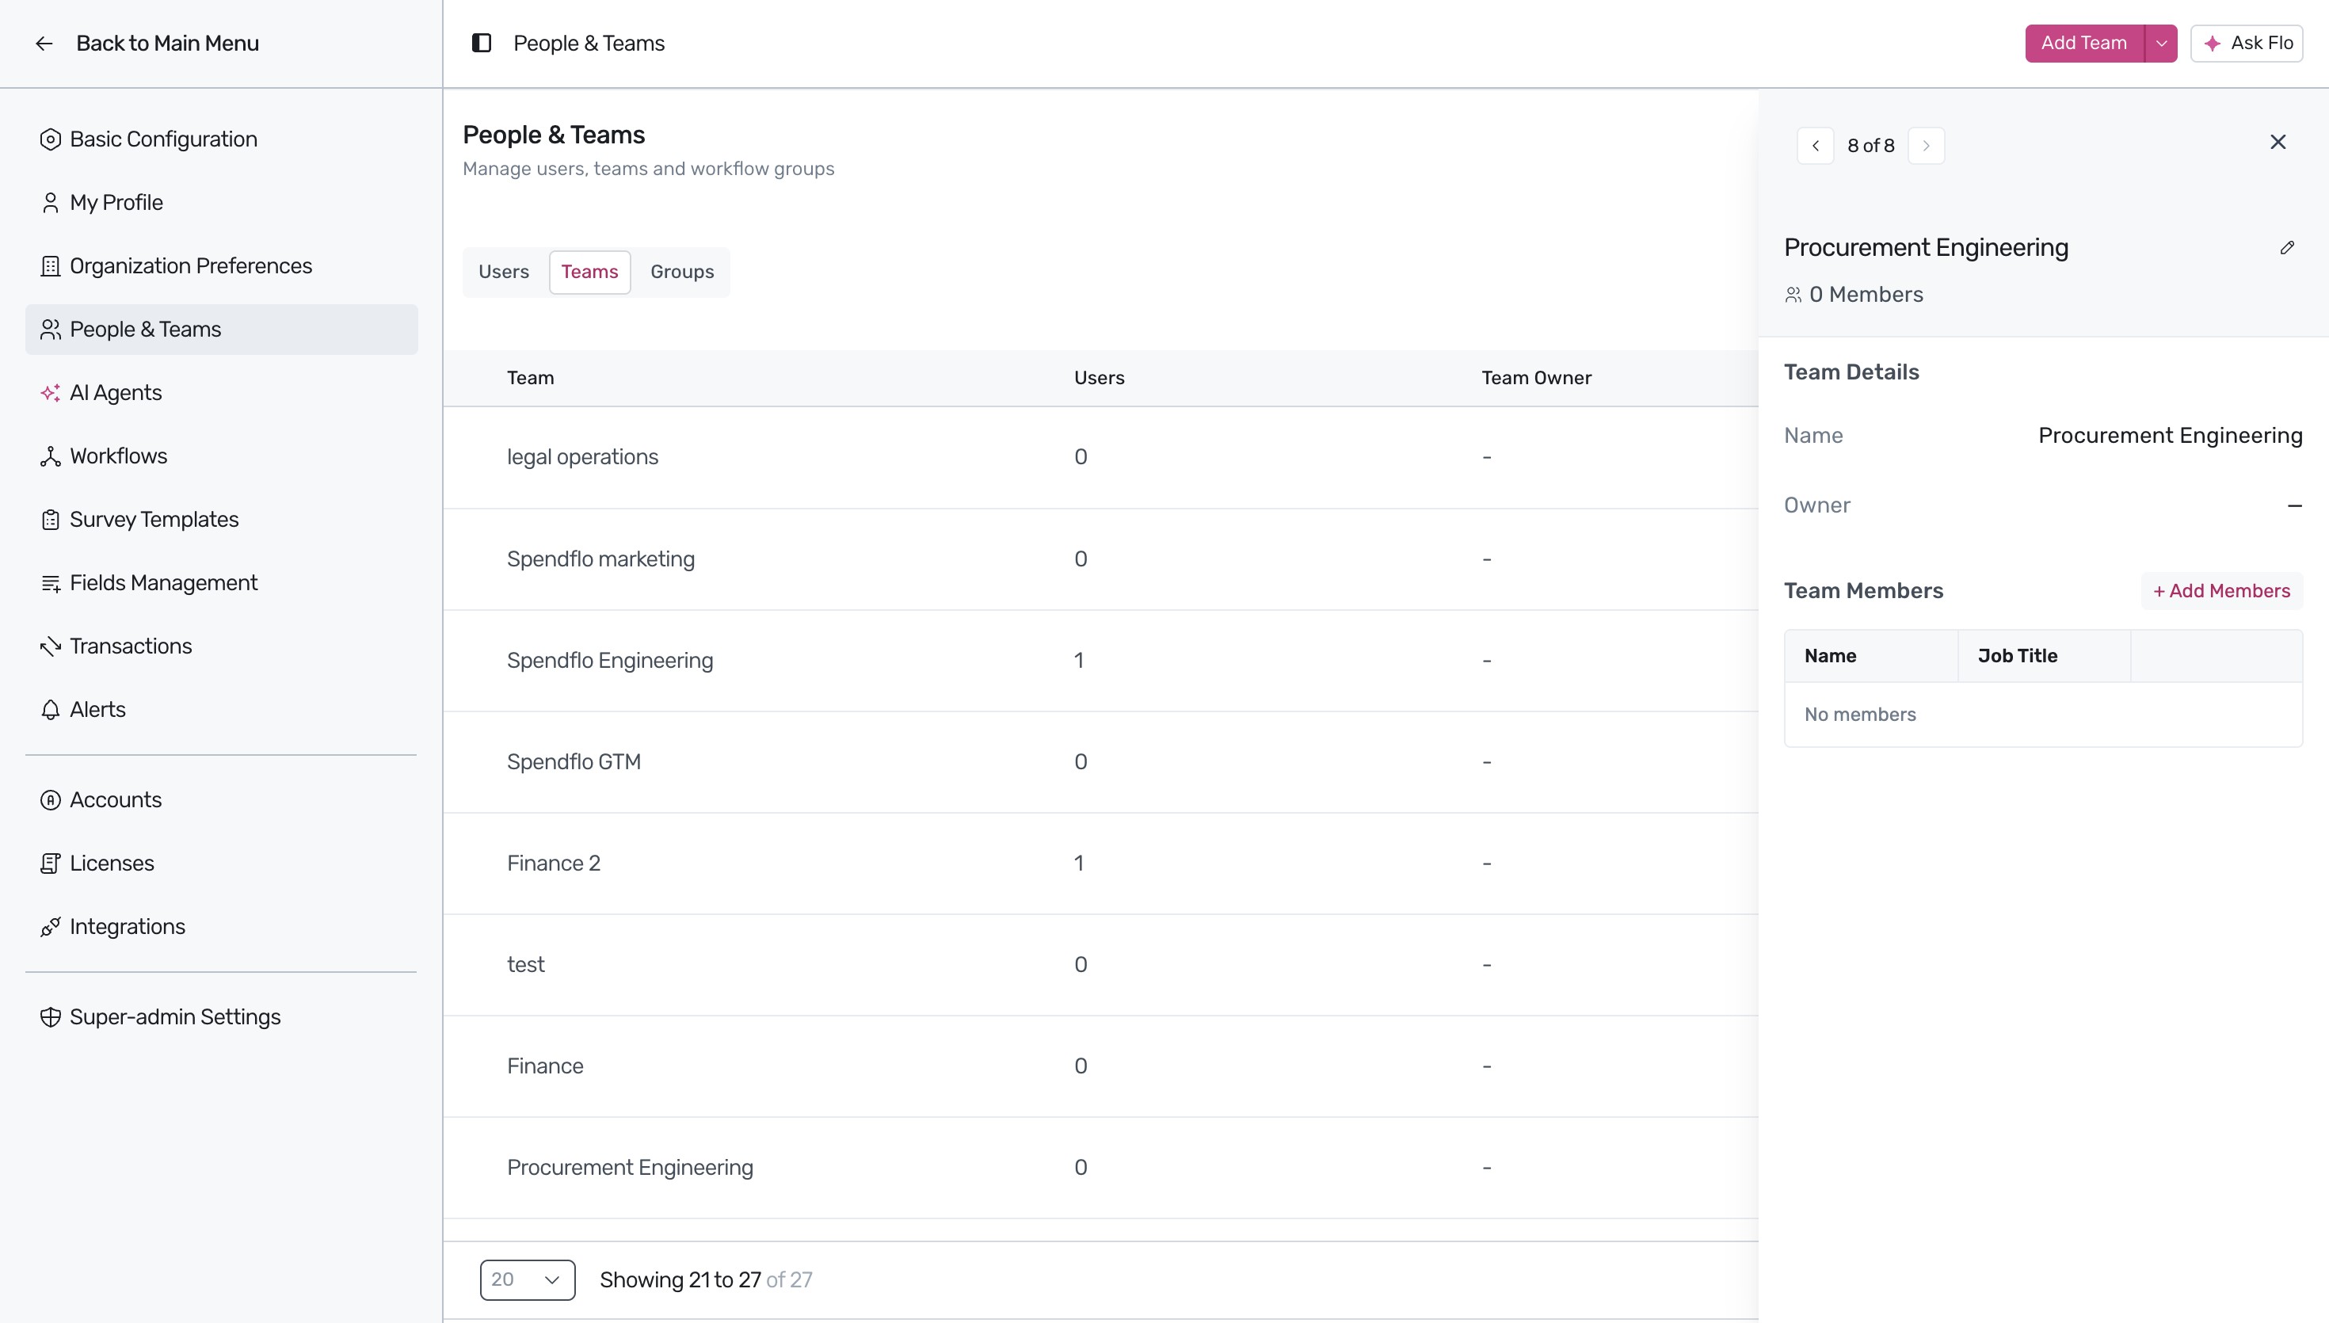Click the Licenses document icon
The height and width of the screenshot is (1323, 2329).
pyautogui.click(x=50, y=864)
